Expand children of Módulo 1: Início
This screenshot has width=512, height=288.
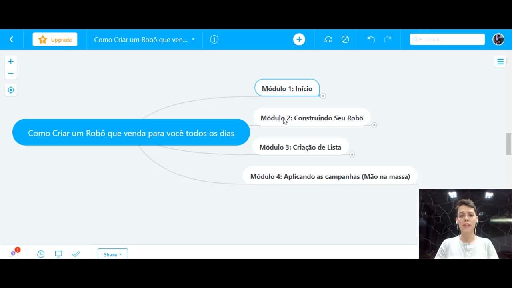point(323,96)
